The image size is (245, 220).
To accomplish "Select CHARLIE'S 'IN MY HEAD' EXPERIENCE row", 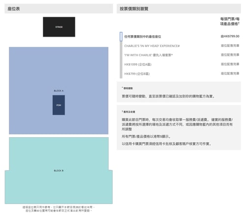I will (180, 46).
